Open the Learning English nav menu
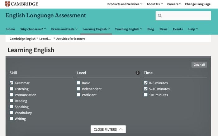This screenshot has height=136, width=218. click(96, 29)
